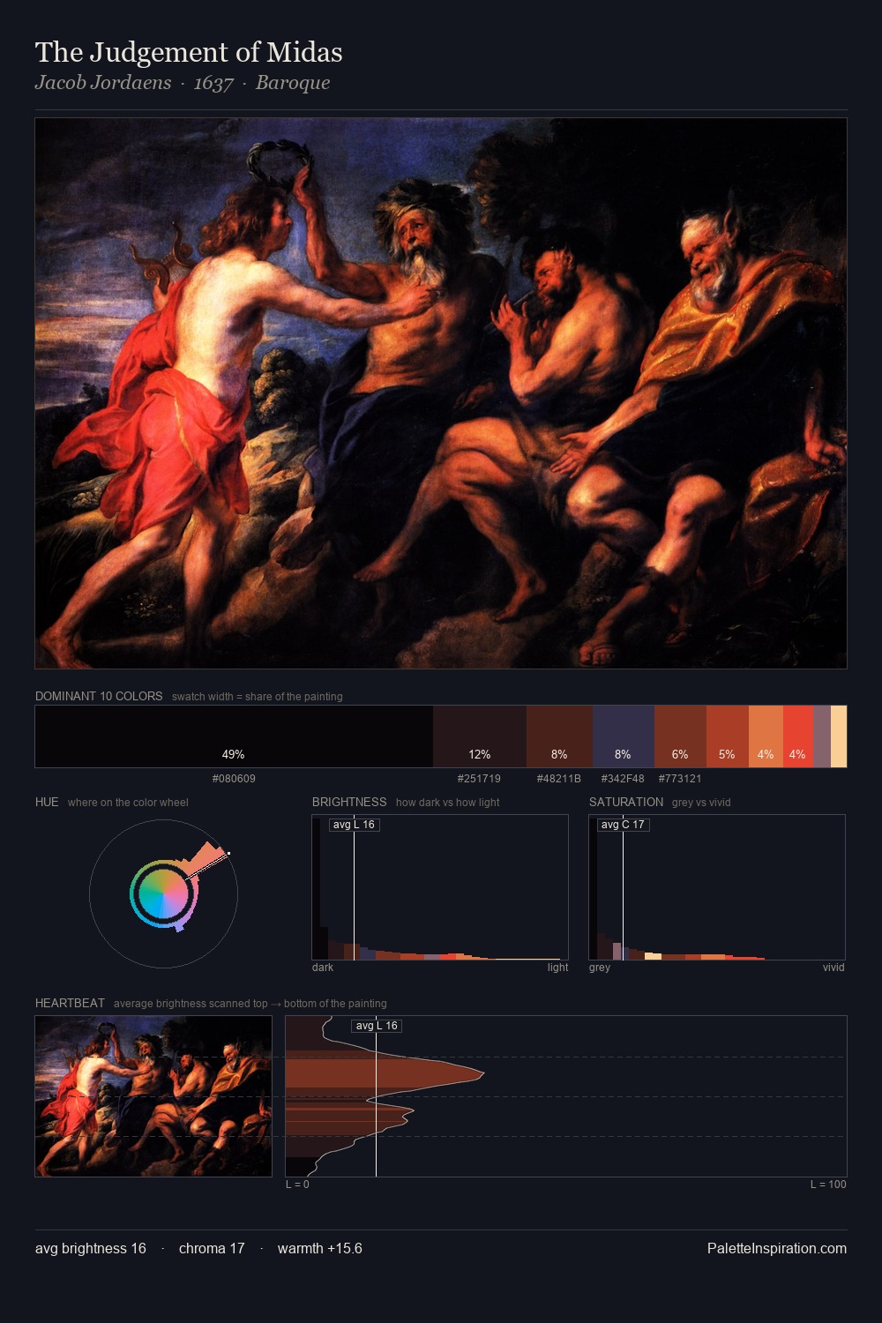Select the 8% reddish-brown swatch labeled #48211B
This screenshot has width=882, height=1323.
coord(559,736)
